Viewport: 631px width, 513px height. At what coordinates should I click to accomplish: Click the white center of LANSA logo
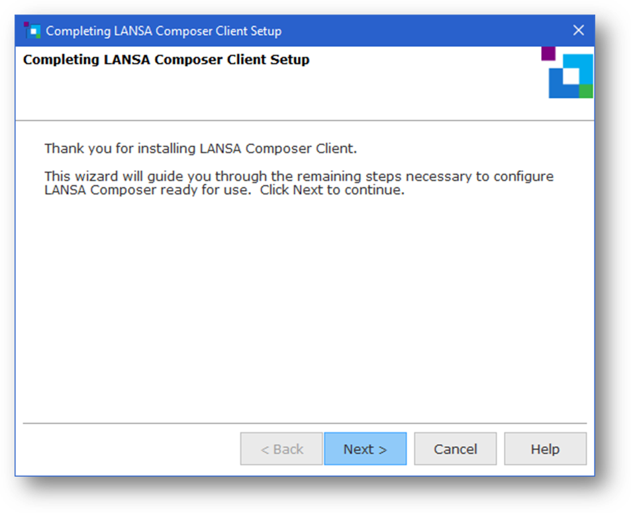569,77
